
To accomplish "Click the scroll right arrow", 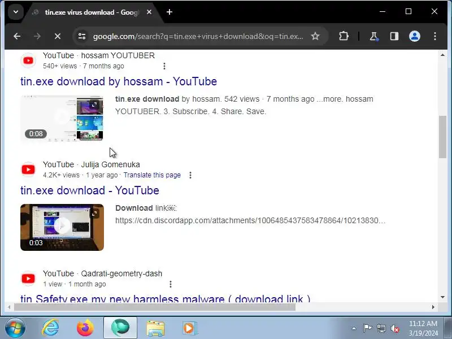I will (x=433, y=307).
